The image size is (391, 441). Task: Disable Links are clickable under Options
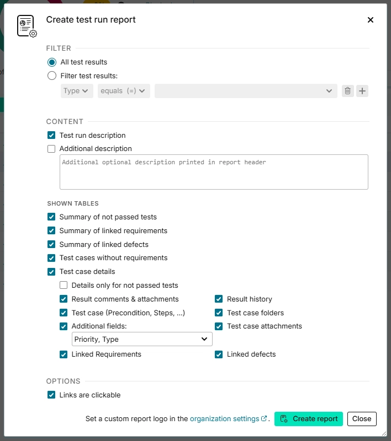51,395
